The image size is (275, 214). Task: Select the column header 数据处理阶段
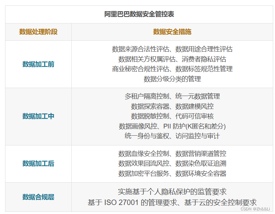[x=38, y=32]
